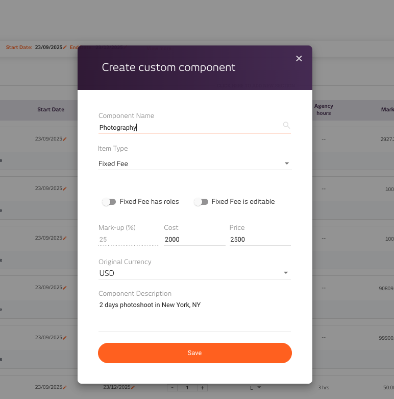The width and height of the screenshot is (394, 399).
Task: Save the custom component
Action: pyautogui.click(x=194, y=353)
